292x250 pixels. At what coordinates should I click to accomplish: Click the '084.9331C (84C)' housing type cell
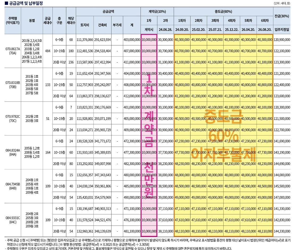pos(13,220)
